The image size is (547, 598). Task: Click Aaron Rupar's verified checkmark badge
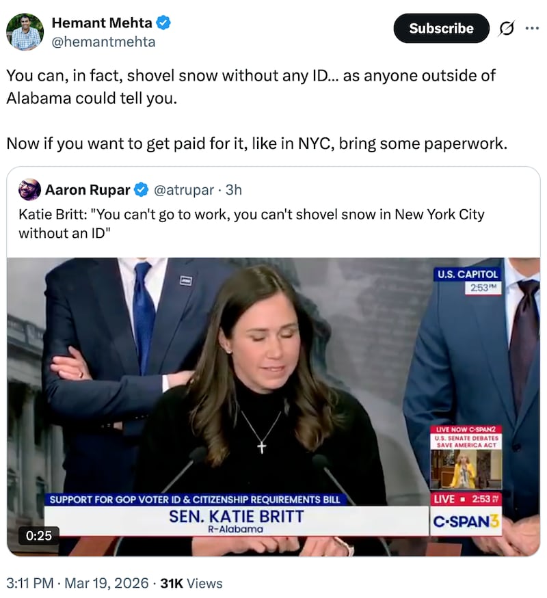pos(142,189)
